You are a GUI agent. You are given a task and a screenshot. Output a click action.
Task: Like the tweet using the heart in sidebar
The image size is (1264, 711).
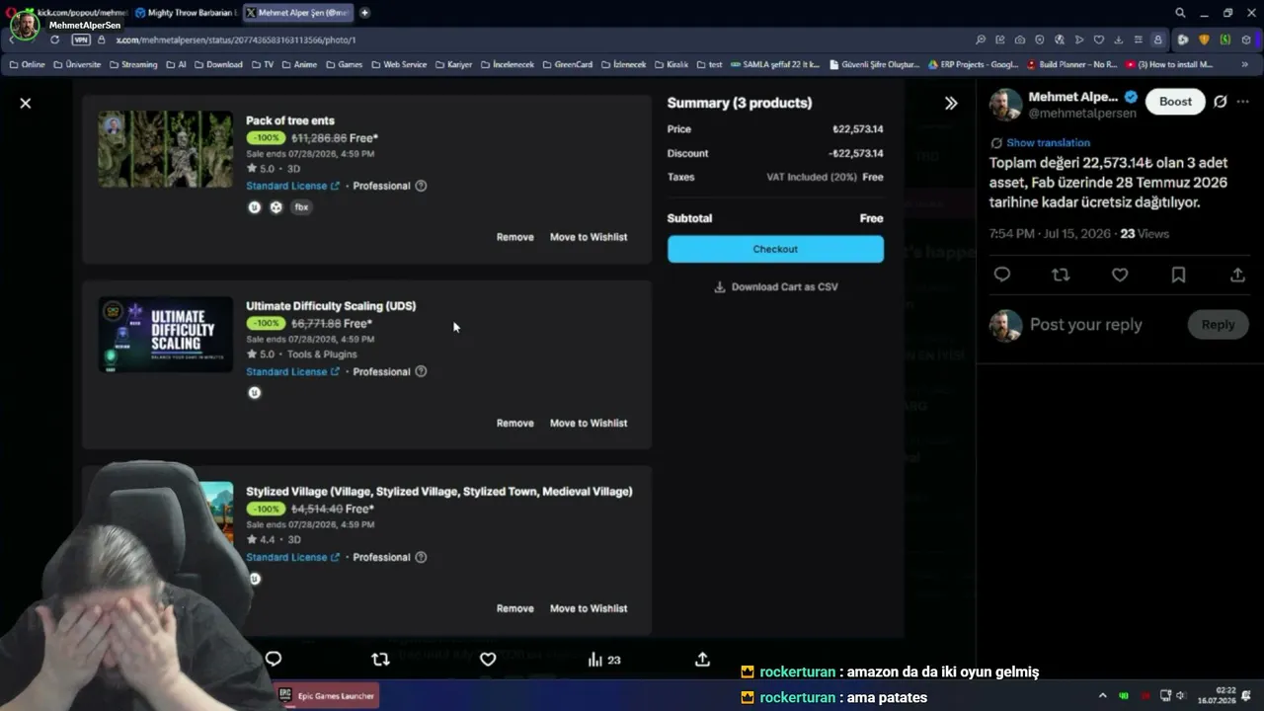pyautogui.click(x=1120, y=275)
